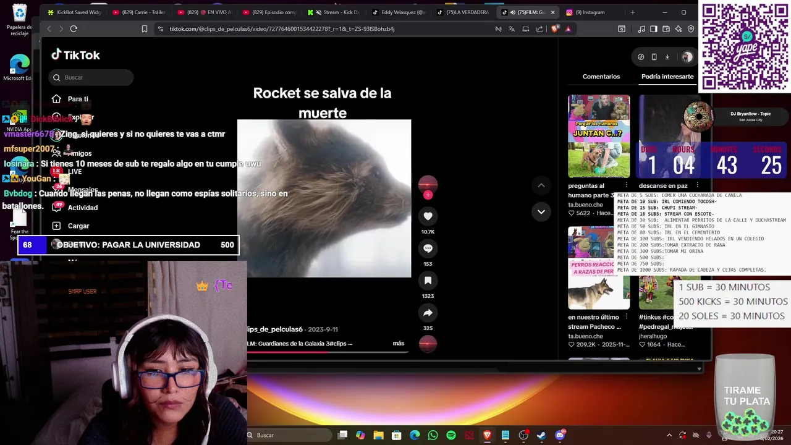This screenshot has height=445, width=791.
Task: Mute the TikTok tab via speaker icon
Action: pyautogui.click(x=513, y=12)
